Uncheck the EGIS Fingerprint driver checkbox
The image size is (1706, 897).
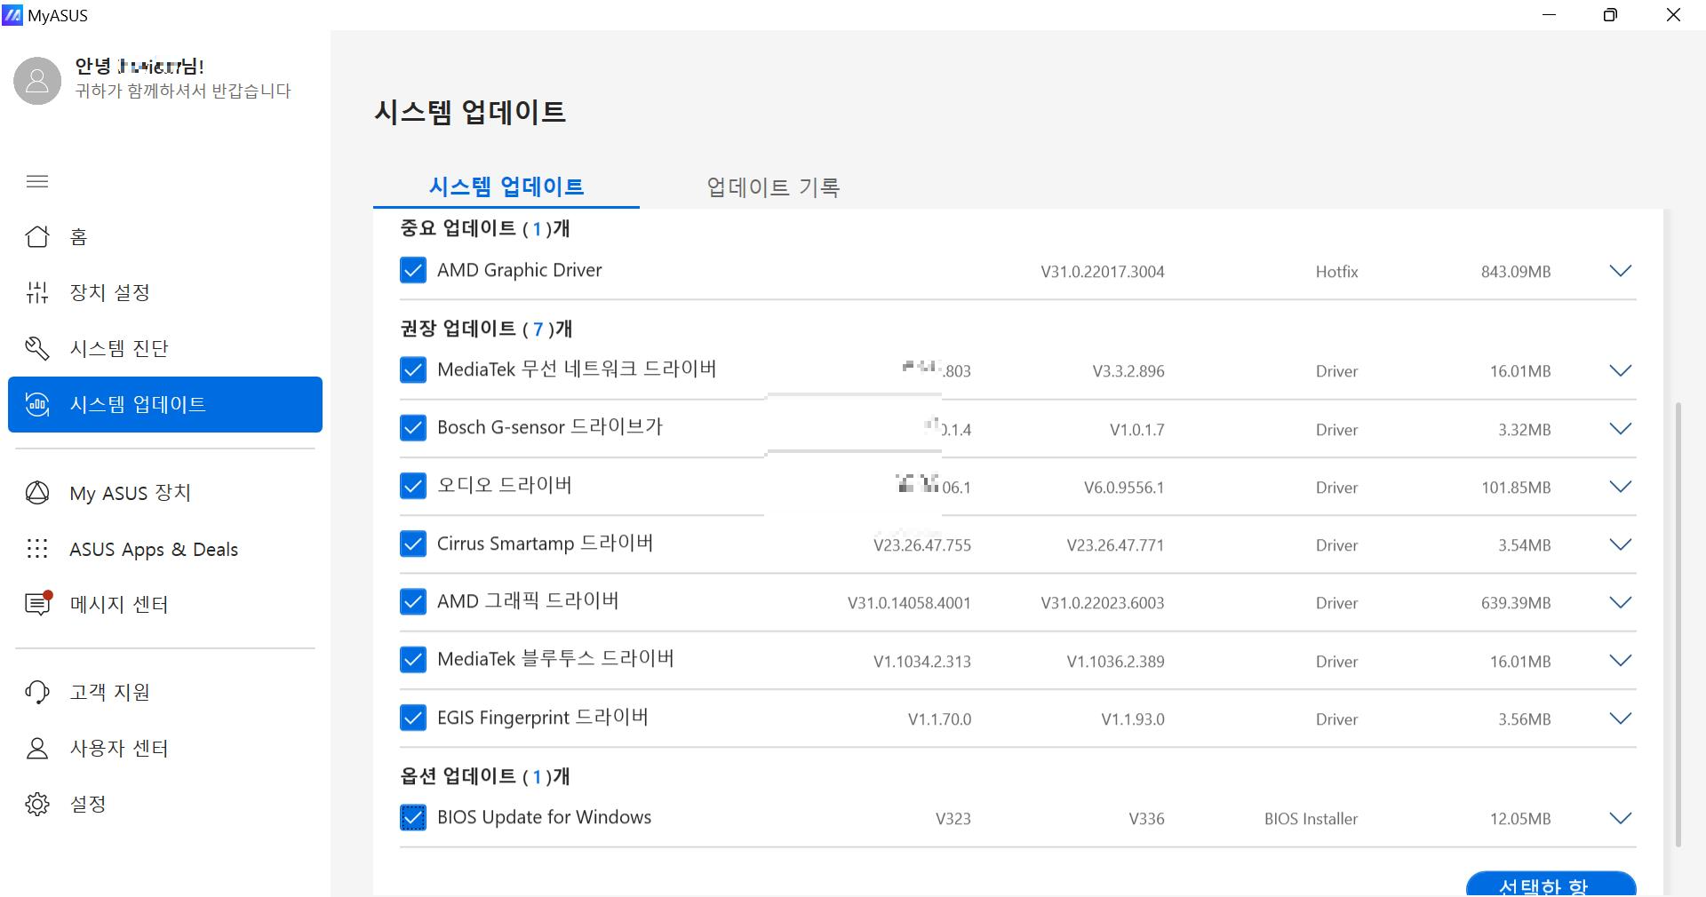(x=413, y=718)
